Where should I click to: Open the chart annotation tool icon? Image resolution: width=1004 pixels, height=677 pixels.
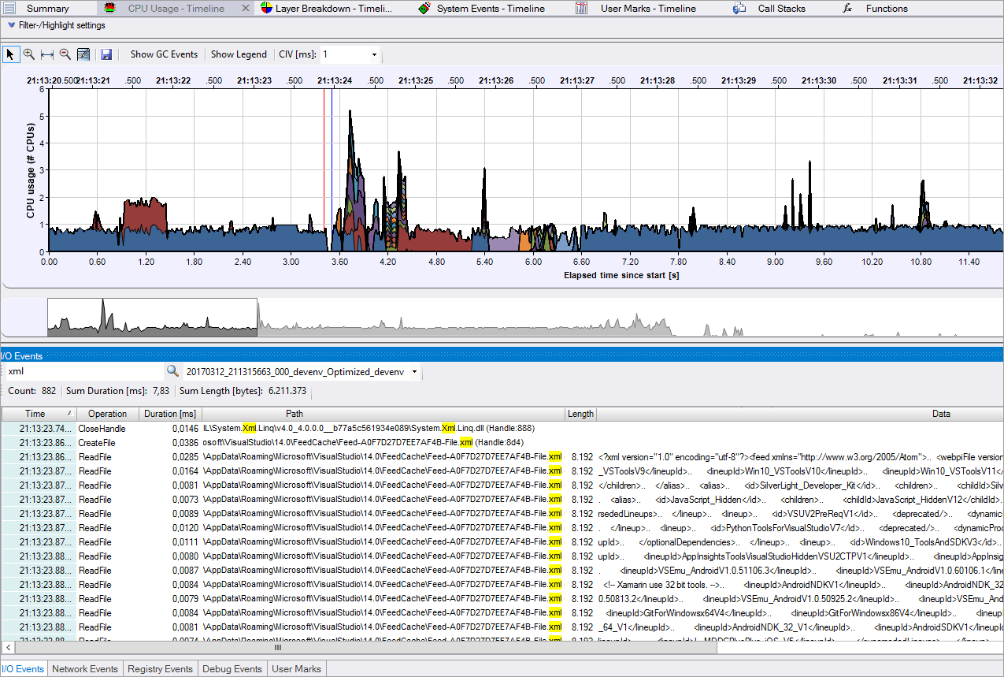click(x=83, y=54)
